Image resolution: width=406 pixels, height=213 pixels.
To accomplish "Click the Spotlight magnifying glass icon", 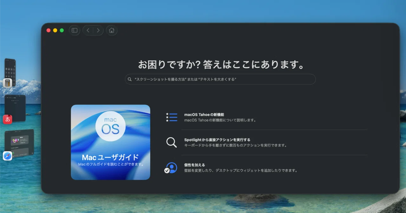I will pyautogui.click(x=172, y=142).
